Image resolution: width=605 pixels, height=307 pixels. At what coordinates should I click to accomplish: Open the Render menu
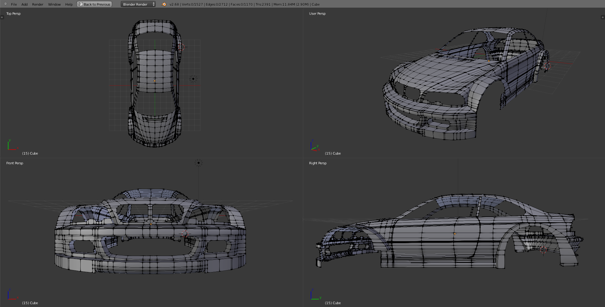tap(37, 4)
